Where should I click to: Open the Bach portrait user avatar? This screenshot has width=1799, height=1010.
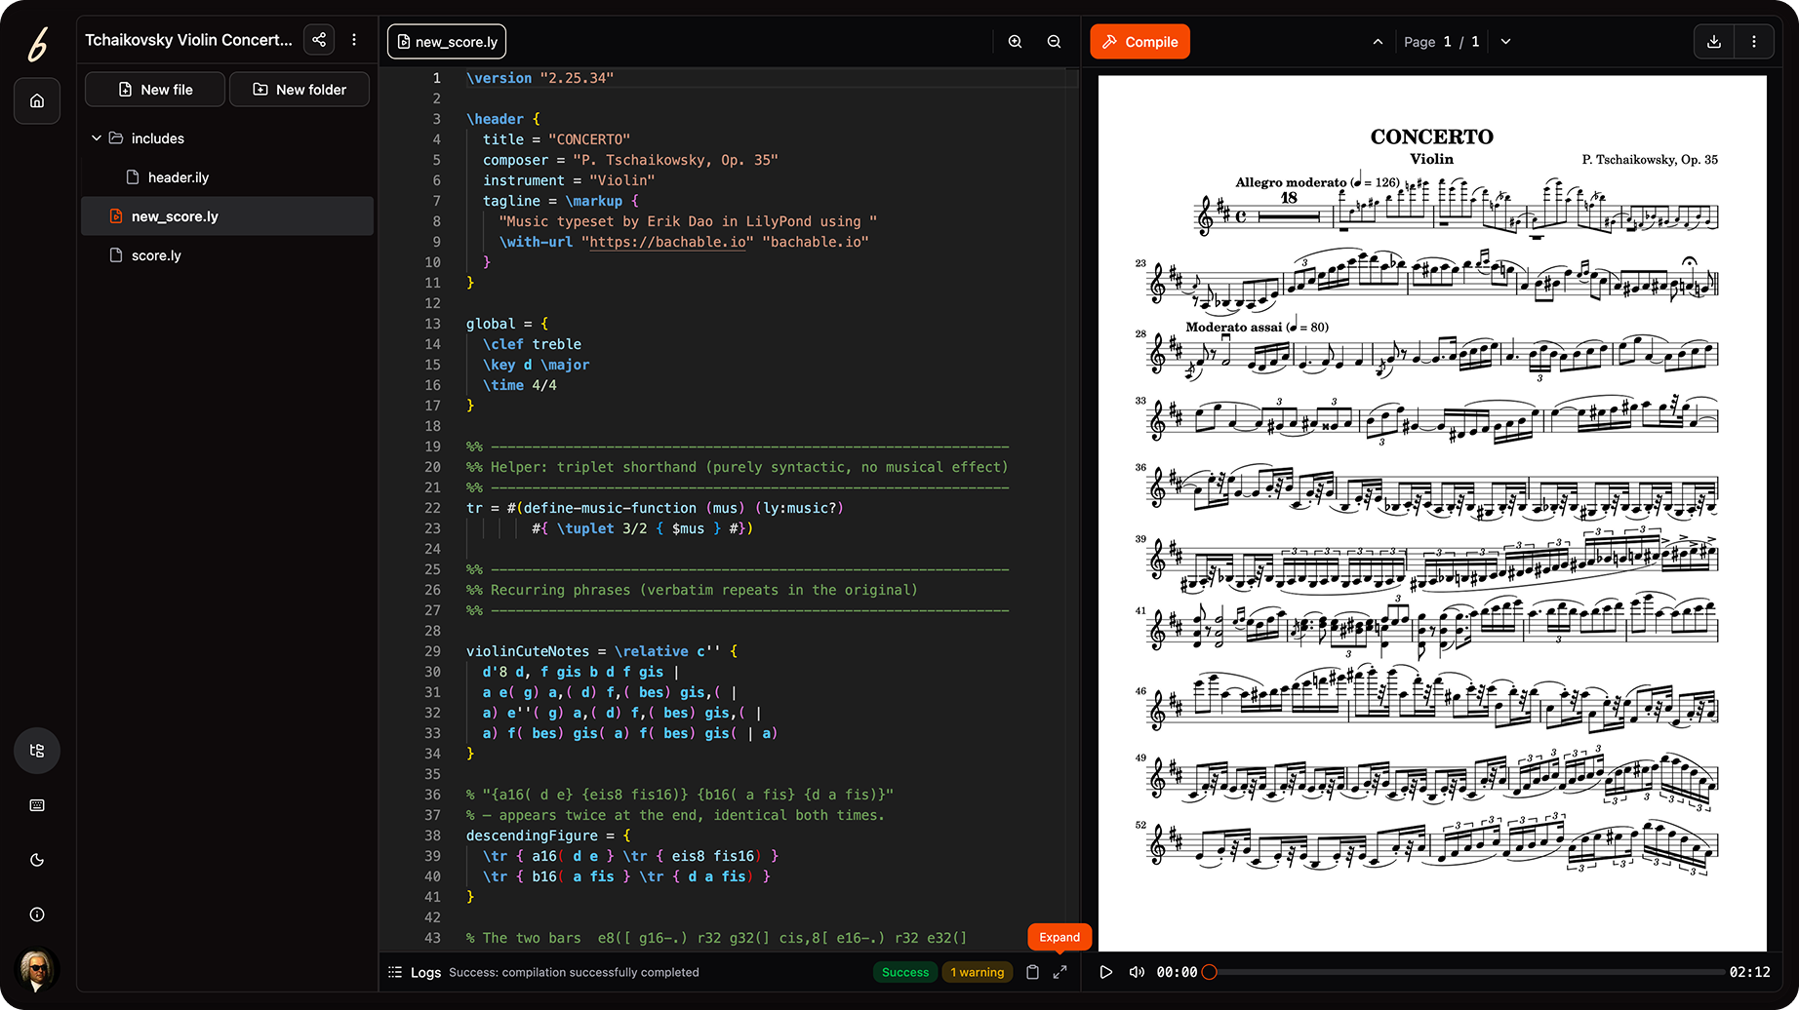37,970
